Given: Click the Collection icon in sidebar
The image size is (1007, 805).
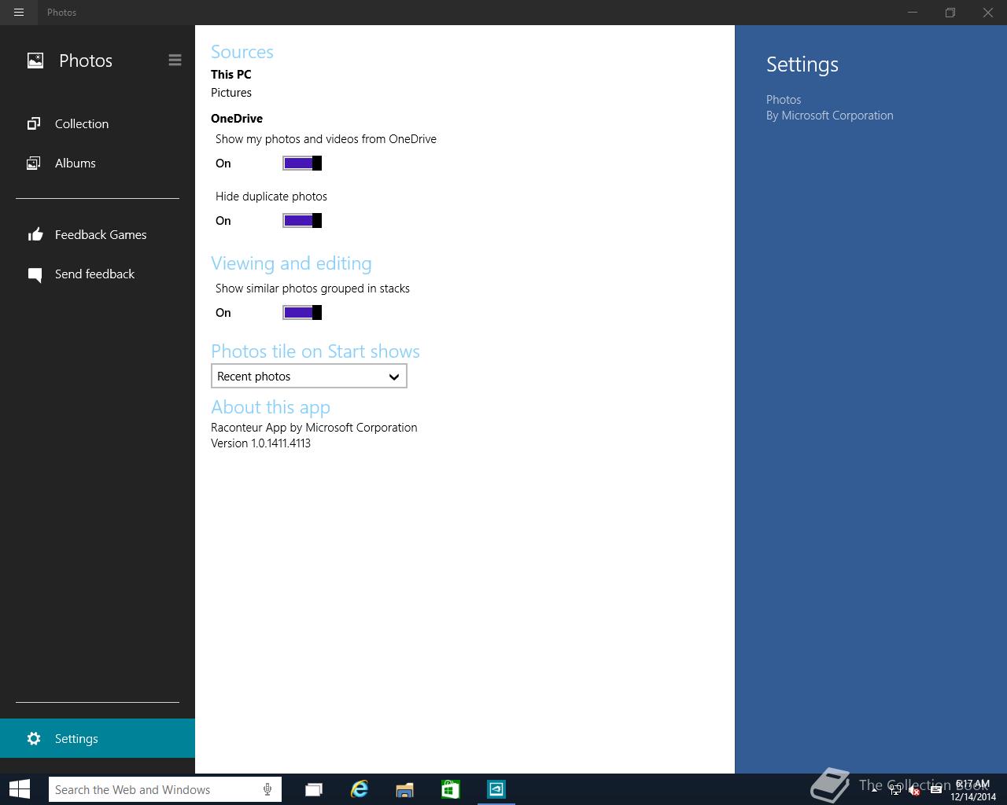Looking at the screenshot, I should pos(34,123).
